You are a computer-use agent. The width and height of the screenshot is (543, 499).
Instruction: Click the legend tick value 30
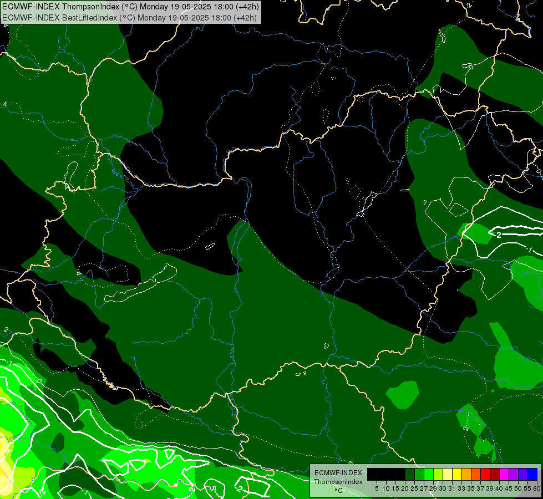point(443,488)
